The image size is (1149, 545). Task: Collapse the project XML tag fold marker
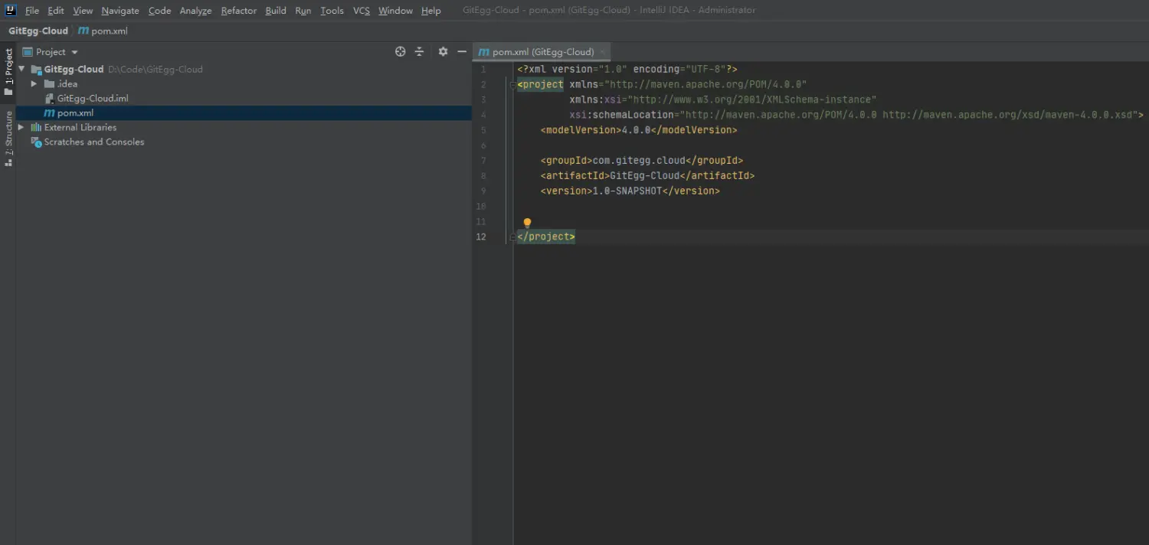[x=512, y=84]
